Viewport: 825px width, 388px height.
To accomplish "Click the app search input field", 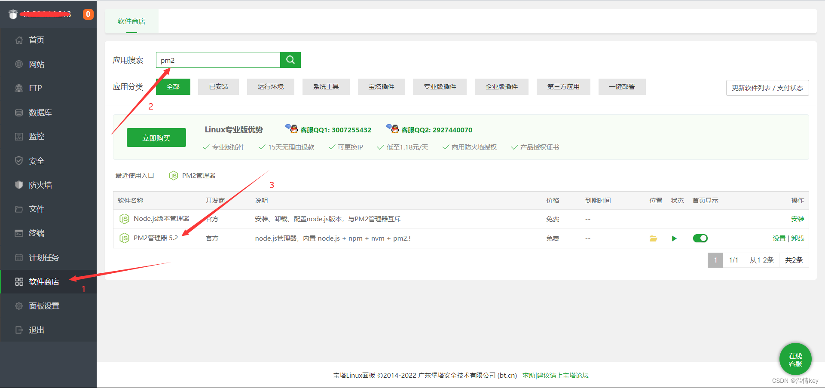I will [x=218, y=60].
